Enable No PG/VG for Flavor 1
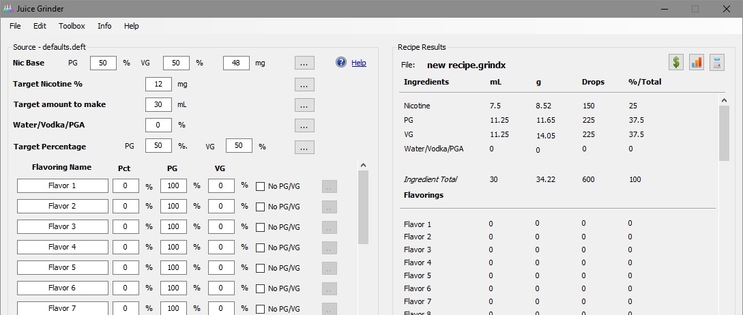Image resolution: width=743 pixels, height=315 pixels. pyautogui.click(x=261, y=186)
